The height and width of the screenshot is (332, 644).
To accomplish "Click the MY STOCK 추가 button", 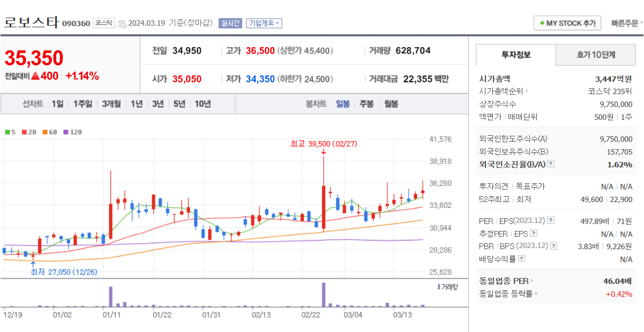I will coord(567,23).
